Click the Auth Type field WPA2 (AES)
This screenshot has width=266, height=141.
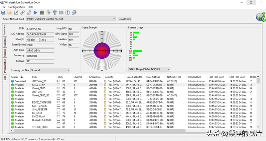coord(40,50)
